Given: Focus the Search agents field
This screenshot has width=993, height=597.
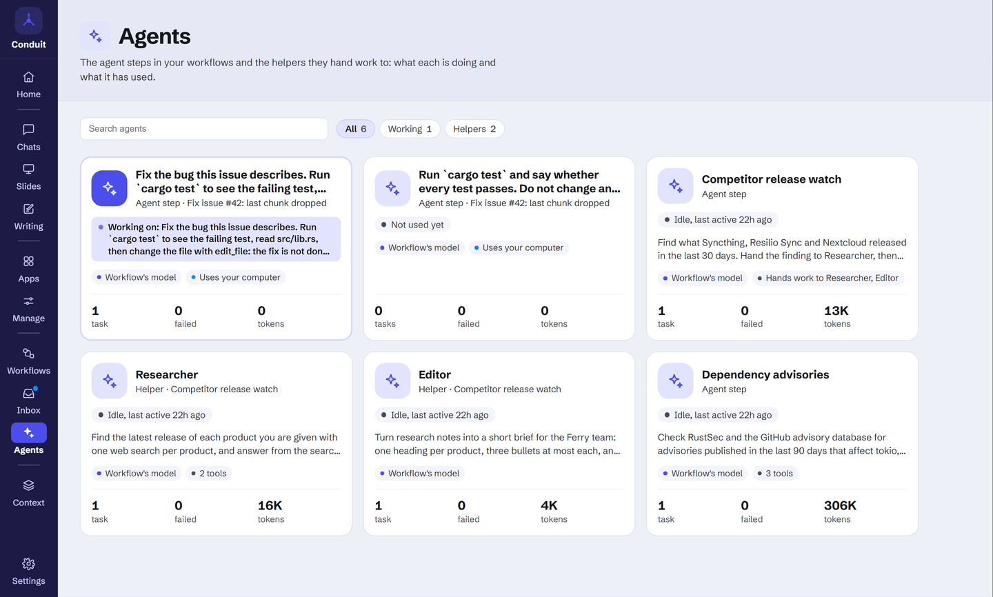Looking at the screenshot, I should pos(204,129).
